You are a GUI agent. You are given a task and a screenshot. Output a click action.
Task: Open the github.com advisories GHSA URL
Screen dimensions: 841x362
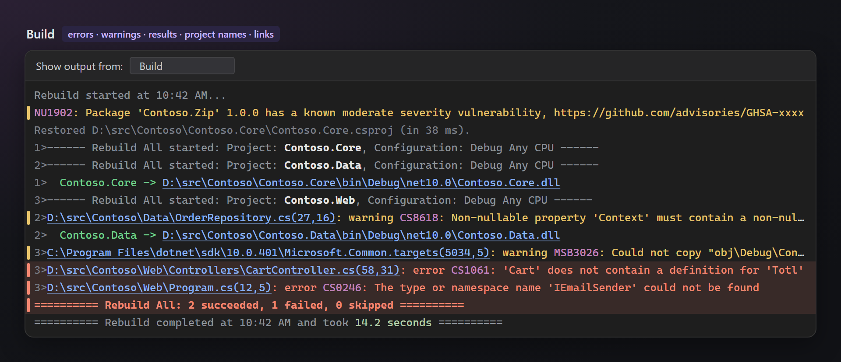click(678, 113)
